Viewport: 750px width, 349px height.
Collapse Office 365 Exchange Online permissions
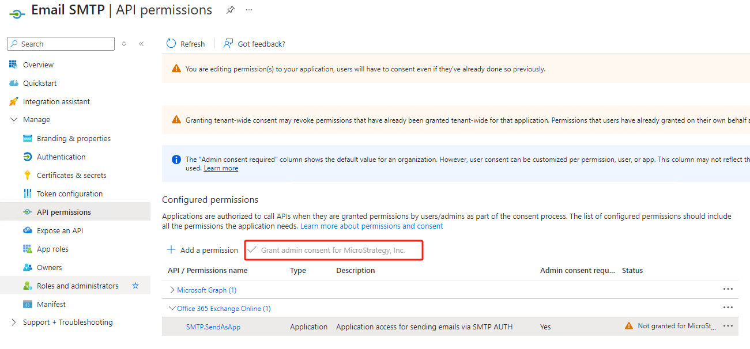coord(172,308)
